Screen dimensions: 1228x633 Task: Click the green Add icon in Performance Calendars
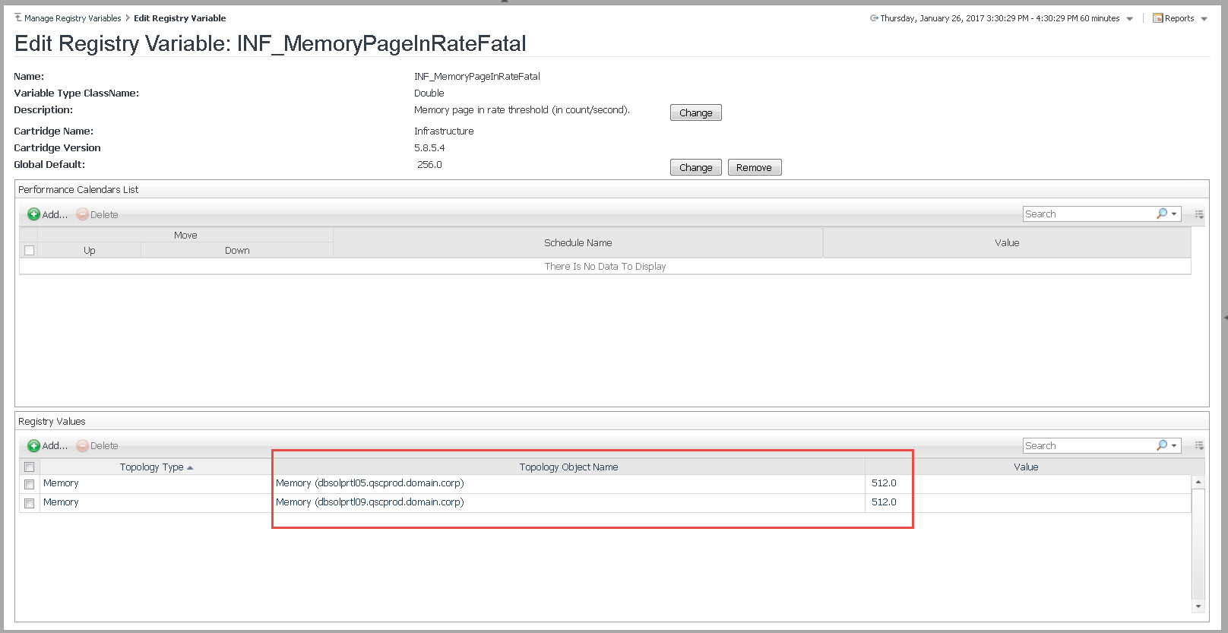click(x=33, y=214)
